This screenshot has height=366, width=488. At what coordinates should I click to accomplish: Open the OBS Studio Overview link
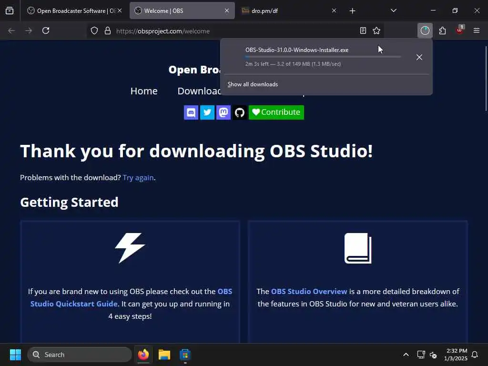(309, 291)
